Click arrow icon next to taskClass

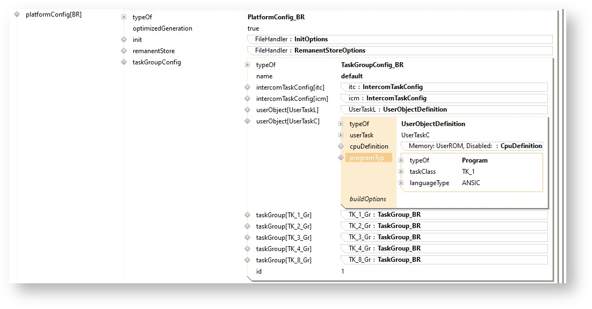coord(401,172)
